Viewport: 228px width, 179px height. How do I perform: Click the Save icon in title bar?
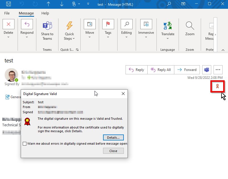pos(9,4)
